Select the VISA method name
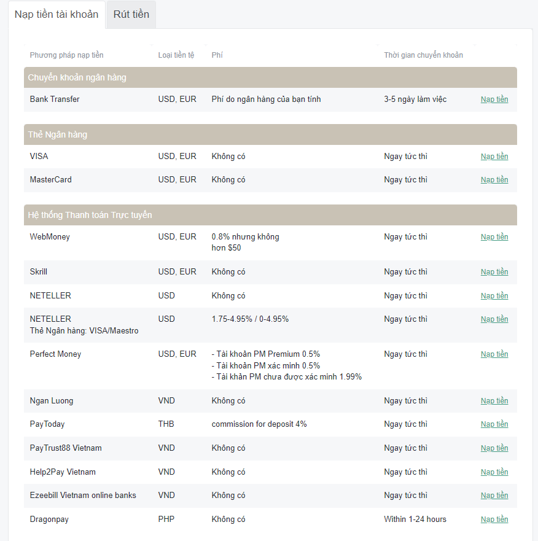538x541 pixels. coord(39,157)
